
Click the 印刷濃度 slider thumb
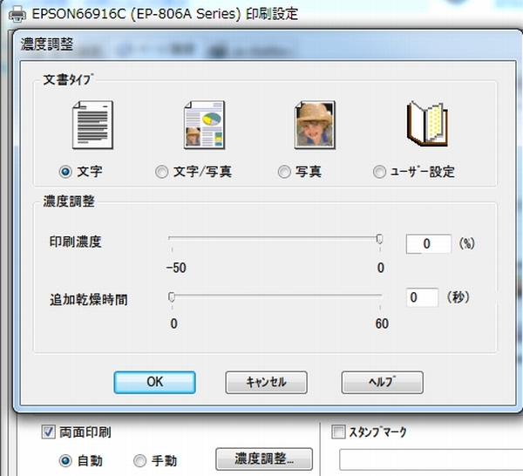pos(379,239)
